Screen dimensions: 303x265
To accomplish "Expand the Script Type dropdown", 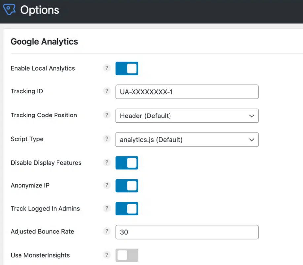I will 187,140.
